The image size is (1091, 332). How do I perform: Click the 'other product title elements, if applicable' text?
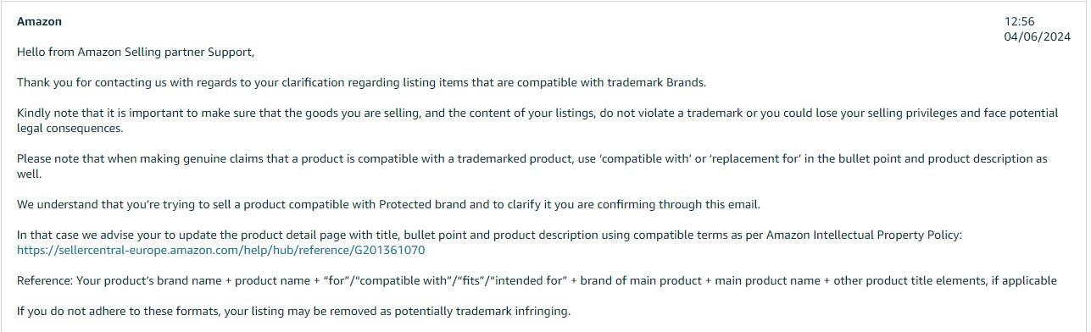click(945, 281)
